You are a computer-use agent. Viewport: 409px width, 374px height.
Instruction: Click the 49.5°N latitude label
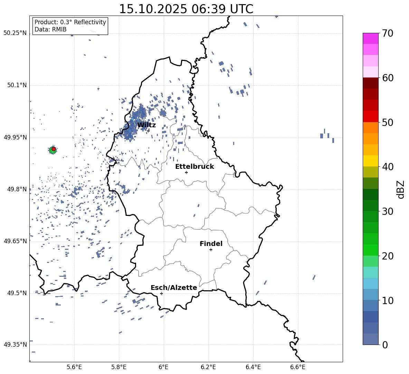pyautogui.click(x=17, y=293)
